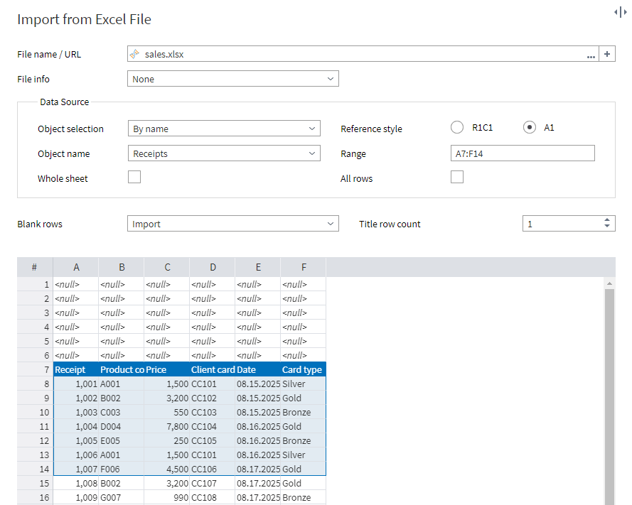Tick the All rows checkbox
The height and width of the screenshot is (505, 632).
pyautogui.click(x=457, y=178)
